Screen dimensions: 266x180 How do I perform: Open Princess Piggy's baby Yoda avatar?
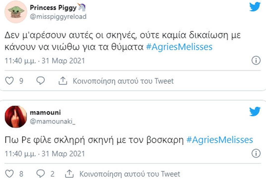16,12
